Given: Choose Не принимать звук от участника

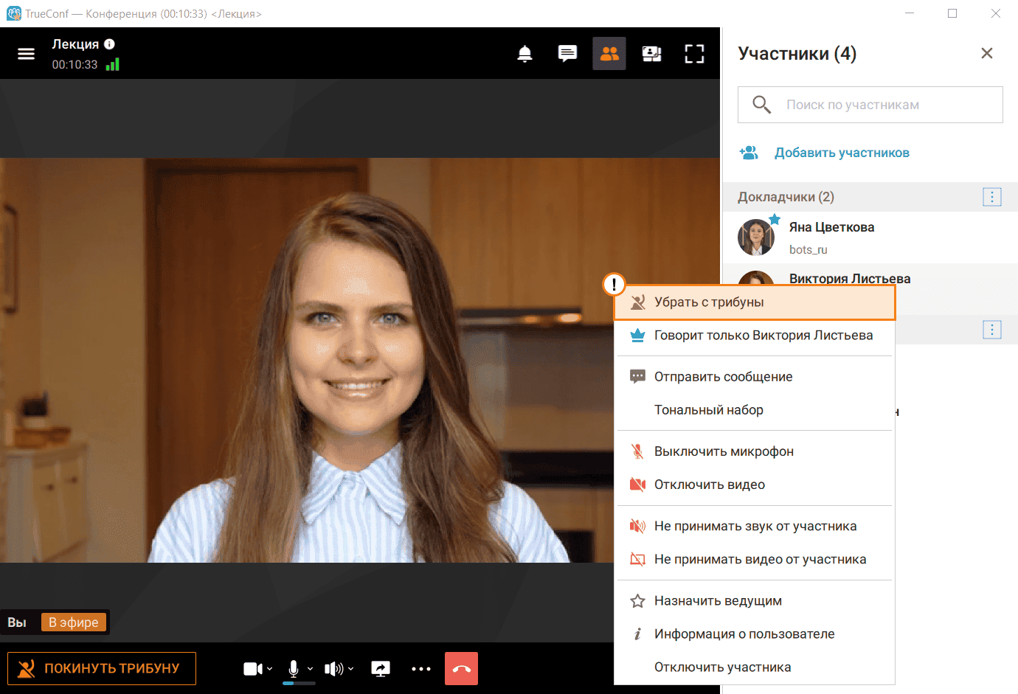Looking at the screenshot, I should (755, 526).
